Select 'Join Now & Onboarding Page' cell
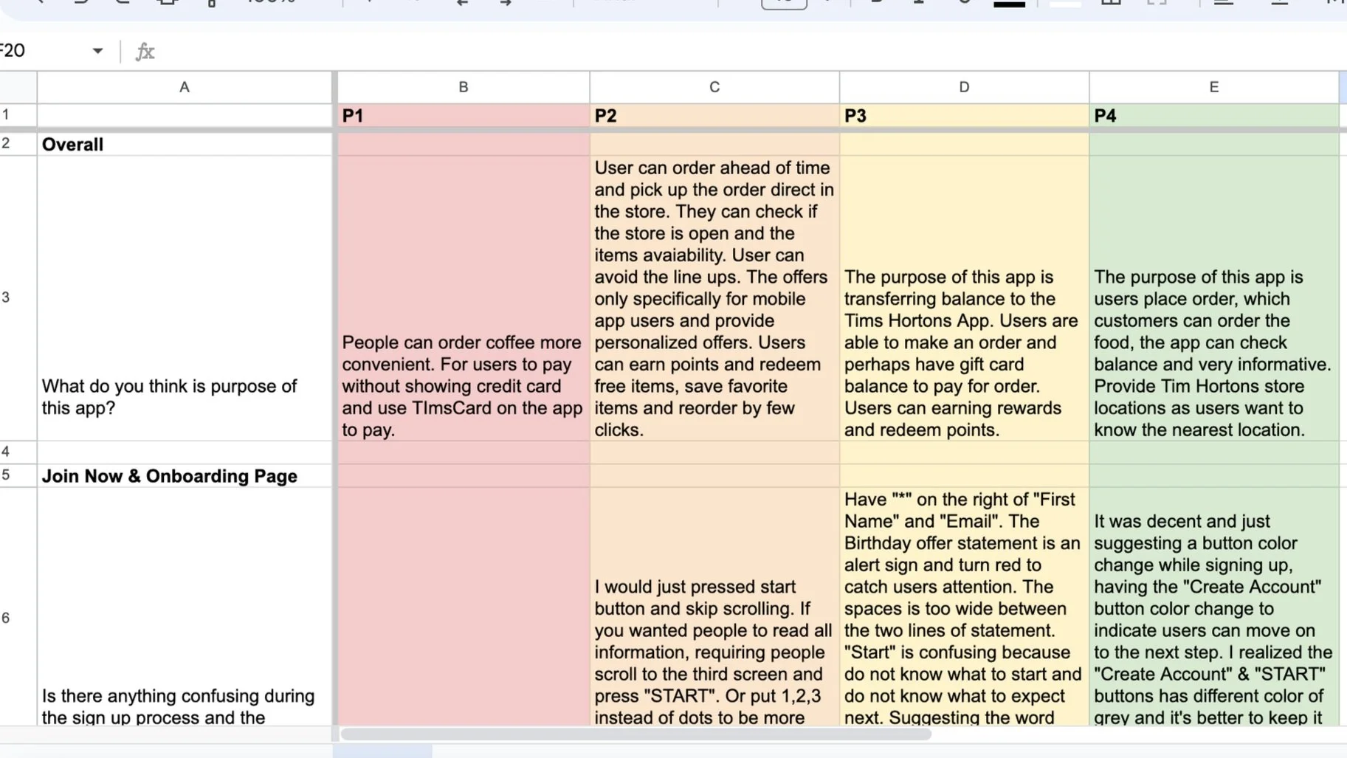 click(x=185, y=475)
